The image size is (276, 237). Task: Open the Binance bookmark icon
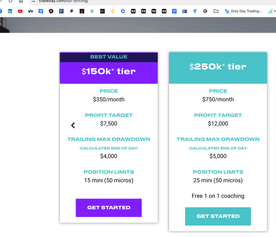113,11
